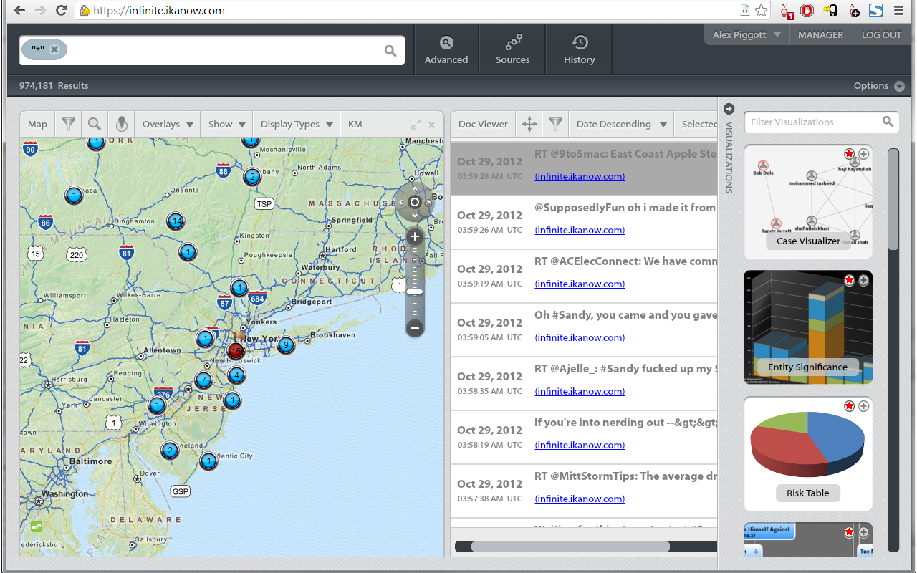Image resolution: width=917 pixels, height=573 pixels.
Task: Toggle favorite star on Risk Table
Action: pos(850,406)
